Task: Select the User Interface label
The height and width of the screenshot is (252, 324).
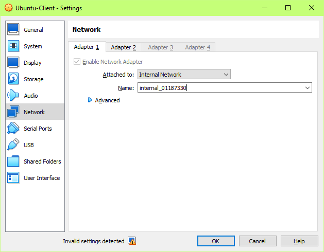Action: coord(42,178)
